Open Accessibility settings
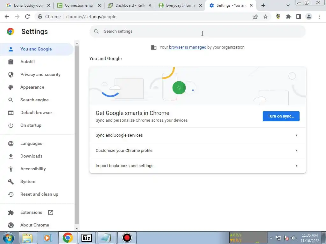 click(37, 169)
